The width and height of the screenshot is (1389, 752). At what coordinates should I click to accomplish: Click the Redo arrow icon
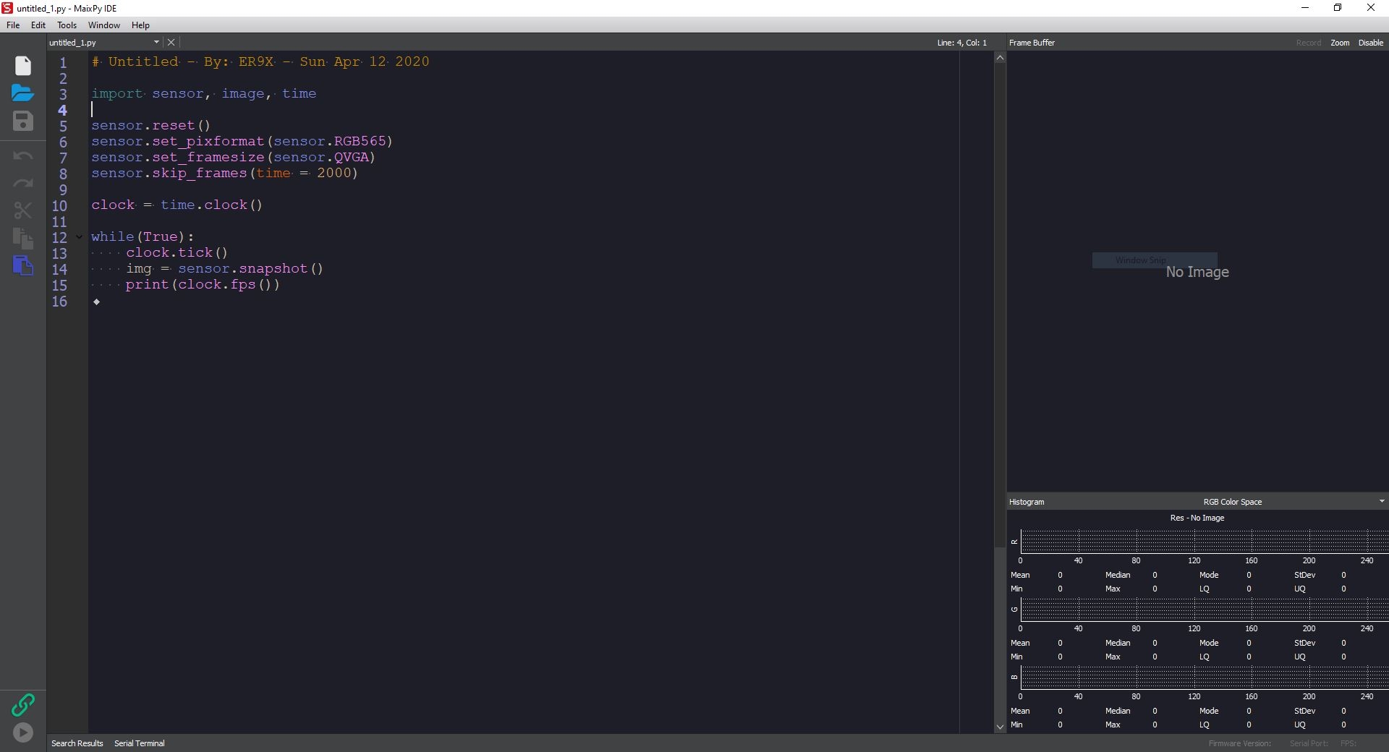23,184
